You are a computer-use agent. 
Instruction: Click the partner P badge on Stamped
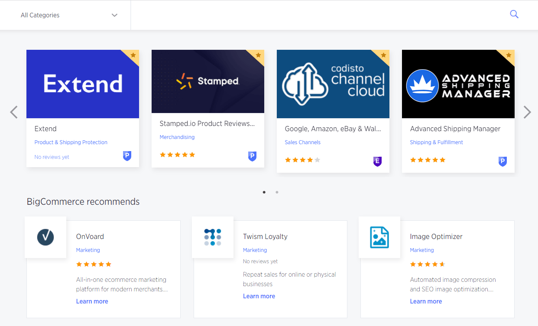[x=252, y=156]
